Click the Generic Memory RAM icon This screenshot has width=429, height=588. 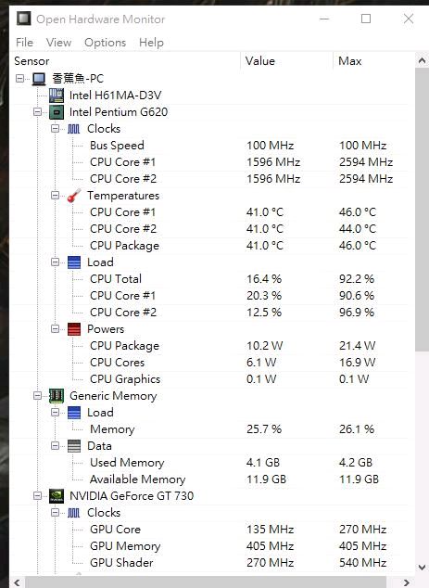(57, 396)
